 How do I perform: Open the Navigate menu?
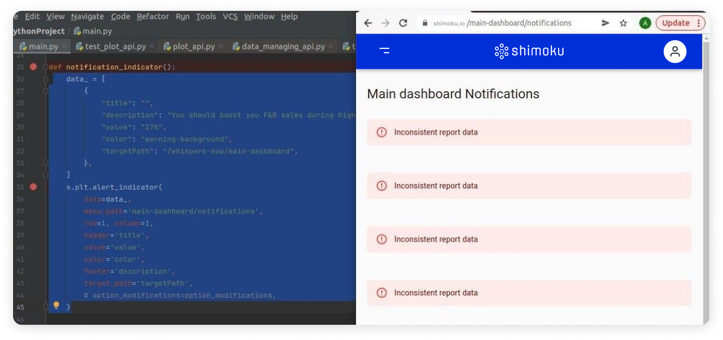click(88, 16)
